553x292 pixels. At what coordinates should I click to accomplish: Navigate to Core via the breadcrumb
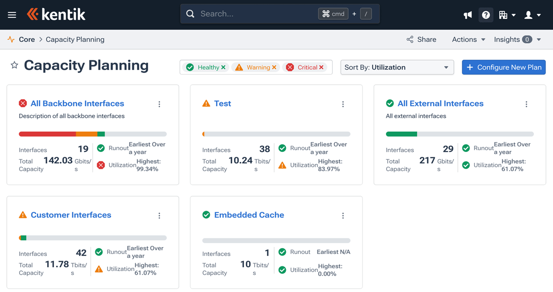(x=27, y=39)
